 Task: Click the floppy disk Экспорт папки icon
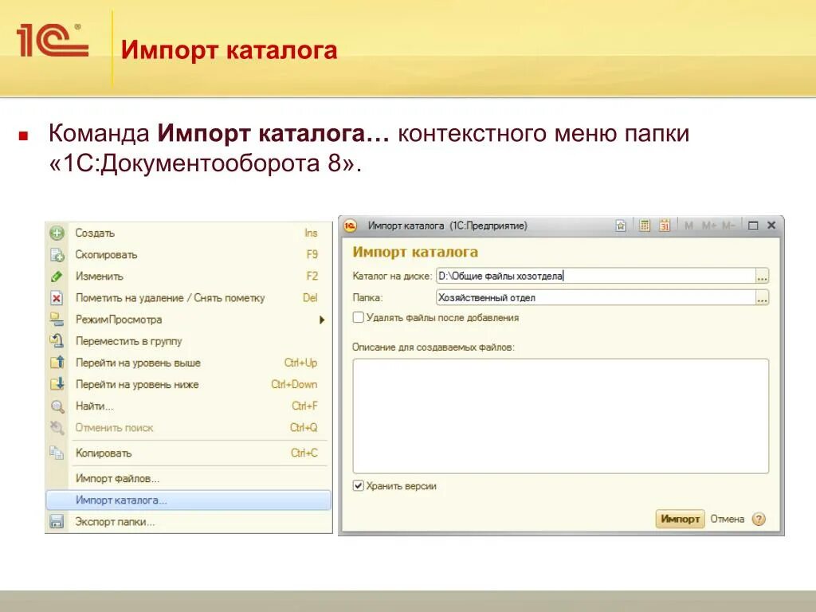point(57,521)
